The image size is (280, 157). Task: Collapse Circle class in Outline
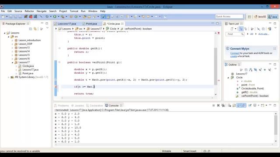pos(228,78)
